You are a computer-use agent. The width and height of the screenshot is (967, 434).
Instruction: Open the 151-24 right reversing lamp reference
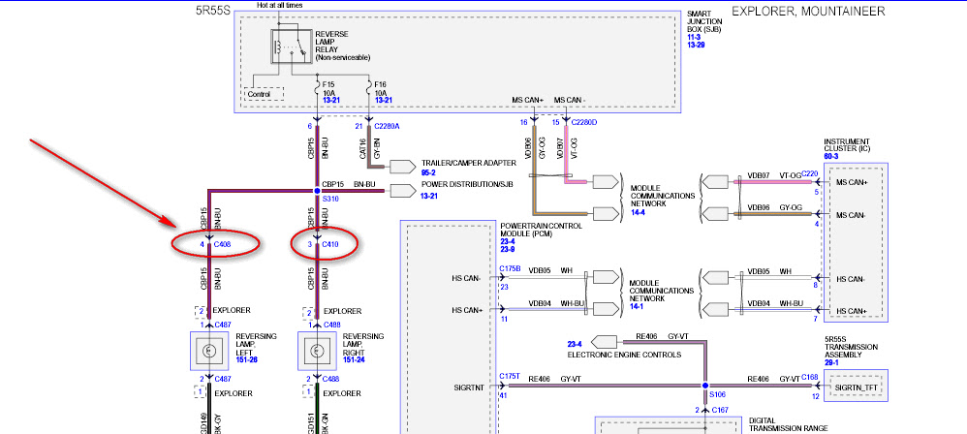354,359
